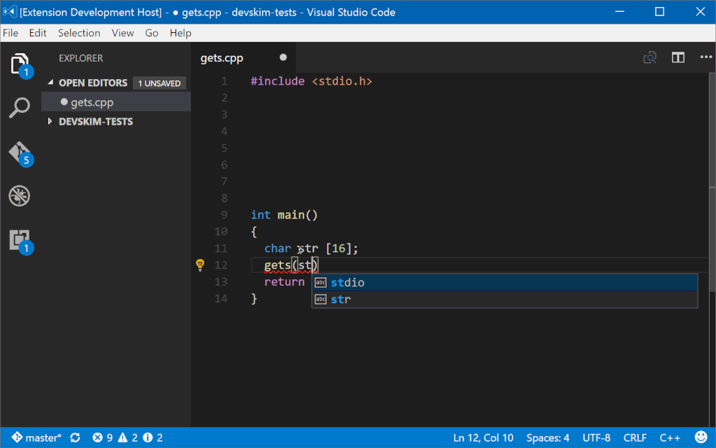The image size is (716, 448).
Task: Click the return keyword on line 13
Action: click(284, 281)
